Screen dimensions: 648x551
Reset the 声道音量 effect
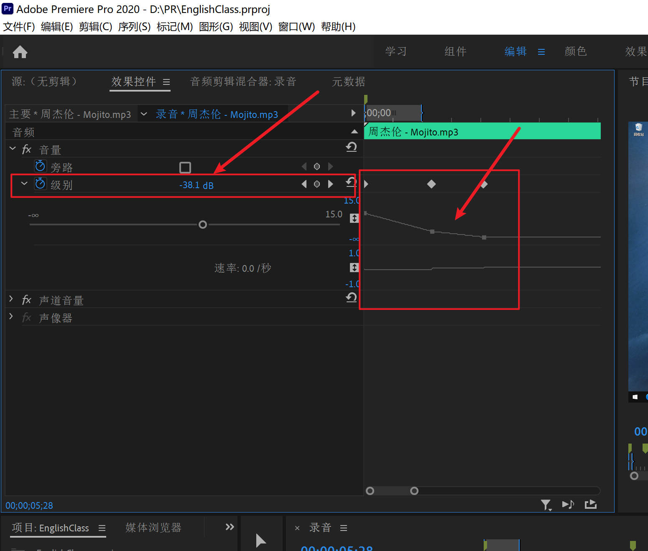pos(351,297)
